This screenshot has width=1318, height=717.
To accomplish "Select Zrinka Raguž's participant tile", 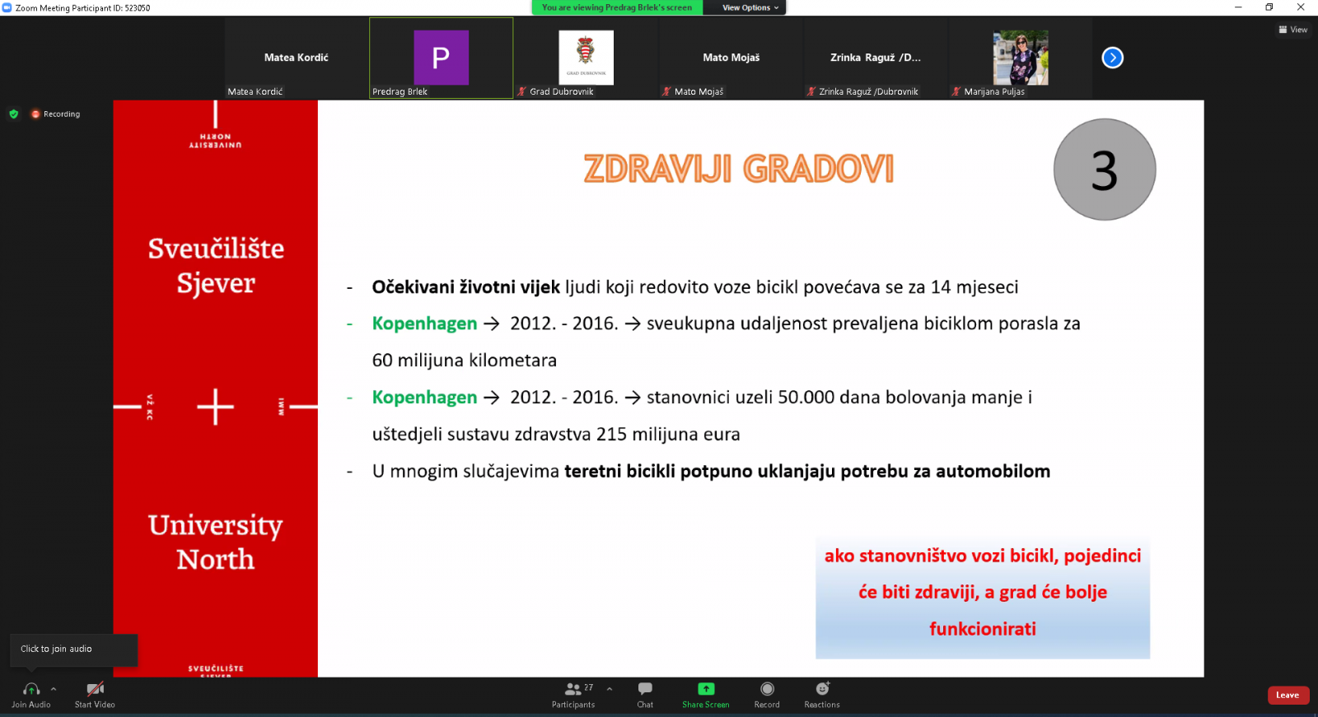I will coord(876,58).
